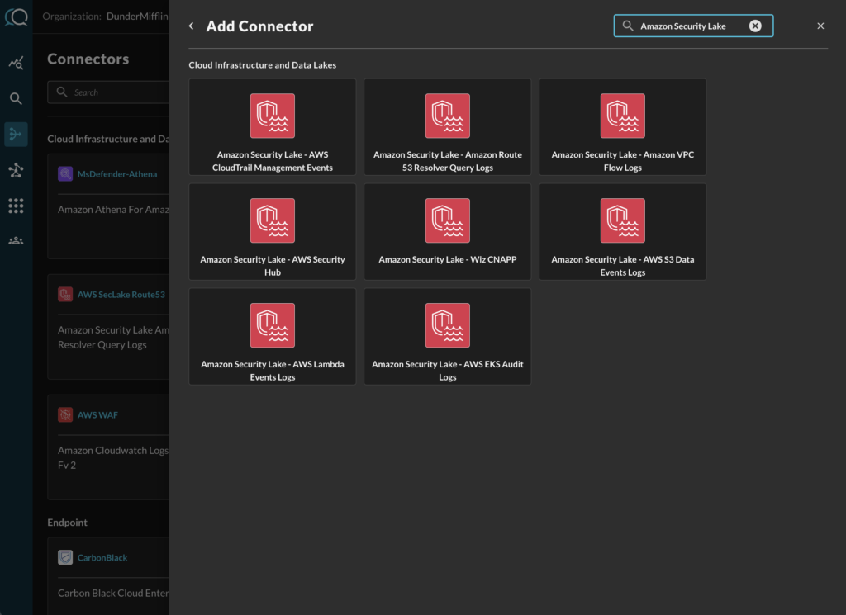Pick the Wiz CNAPP connector icon

[447, 220]
